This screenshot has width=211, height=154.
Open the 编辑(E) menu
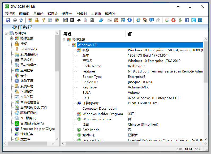pyautogui.click(x=24, y=14)
